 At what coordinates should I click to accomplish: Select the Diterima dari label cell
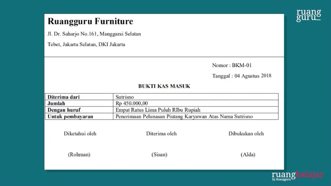(64, 97)
